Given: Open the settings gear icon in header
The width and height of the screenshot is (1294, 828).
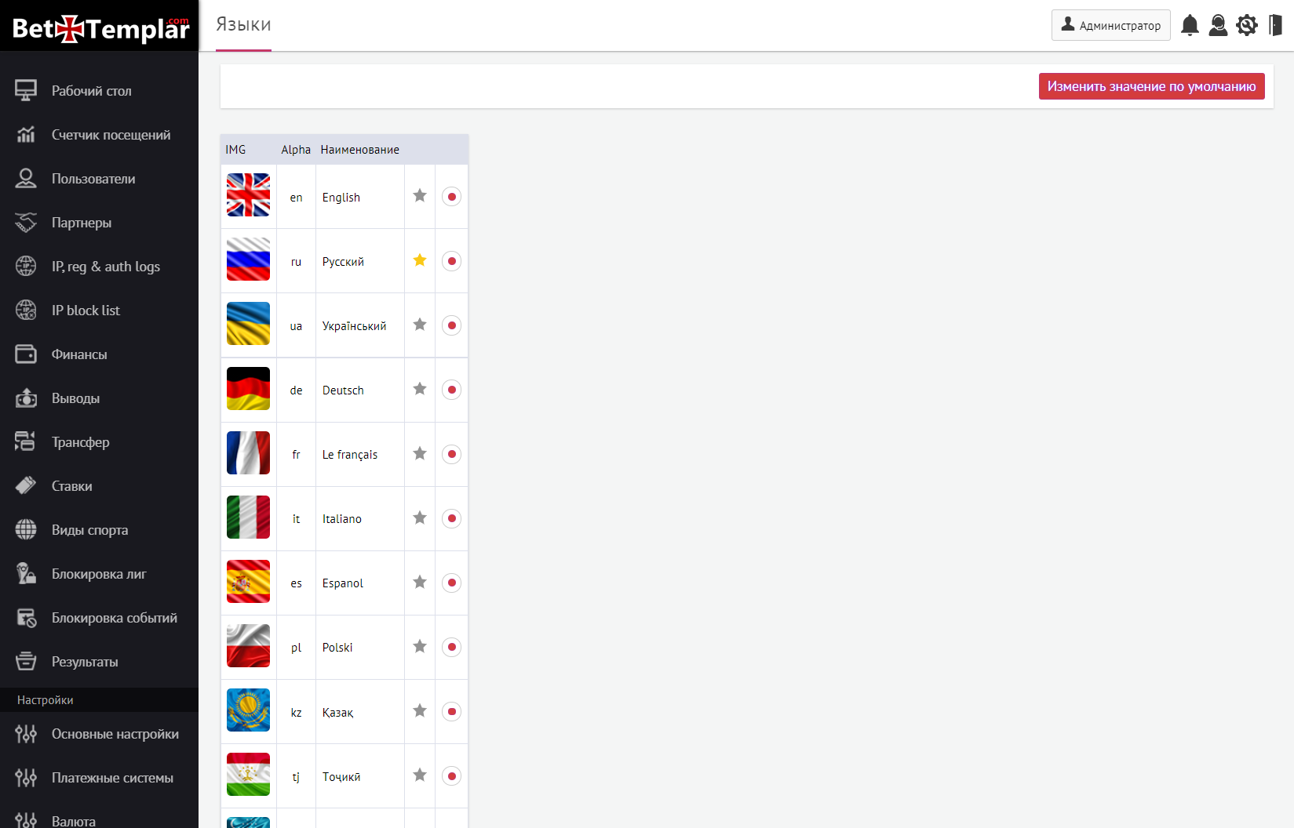Looking at the screenshot, I should 1247,26.
